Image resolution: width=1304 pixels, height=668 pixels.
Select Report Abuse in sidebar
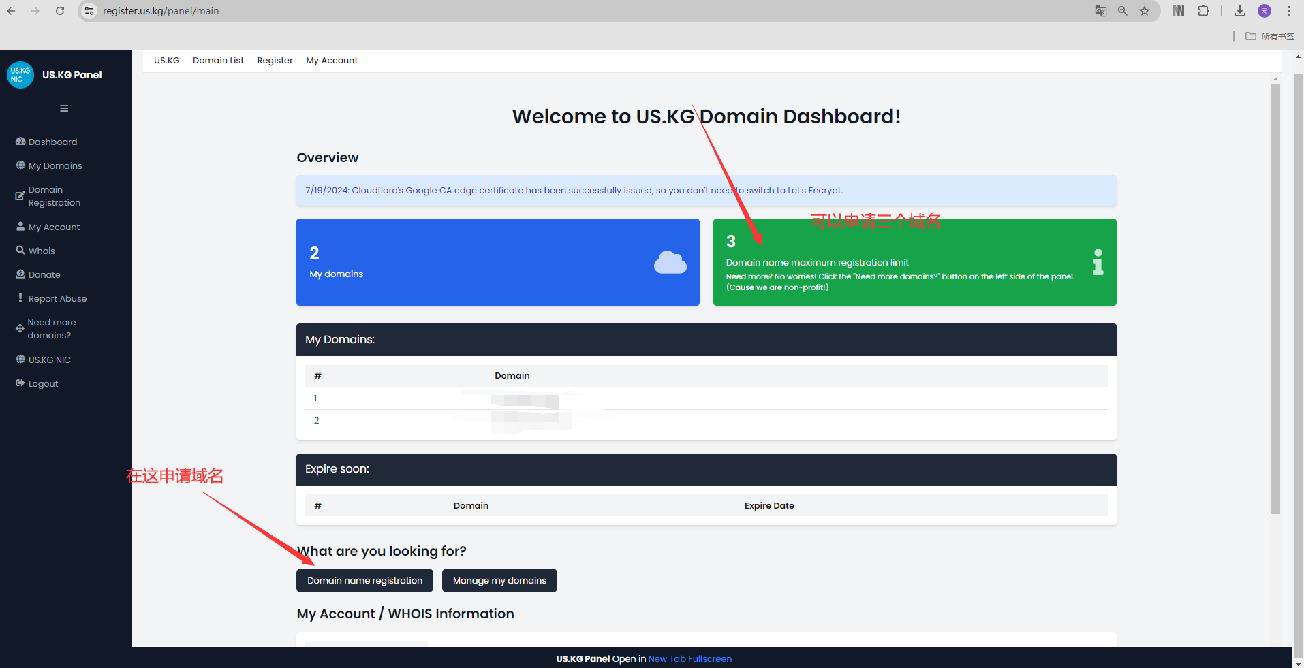(x=57, y=298)
